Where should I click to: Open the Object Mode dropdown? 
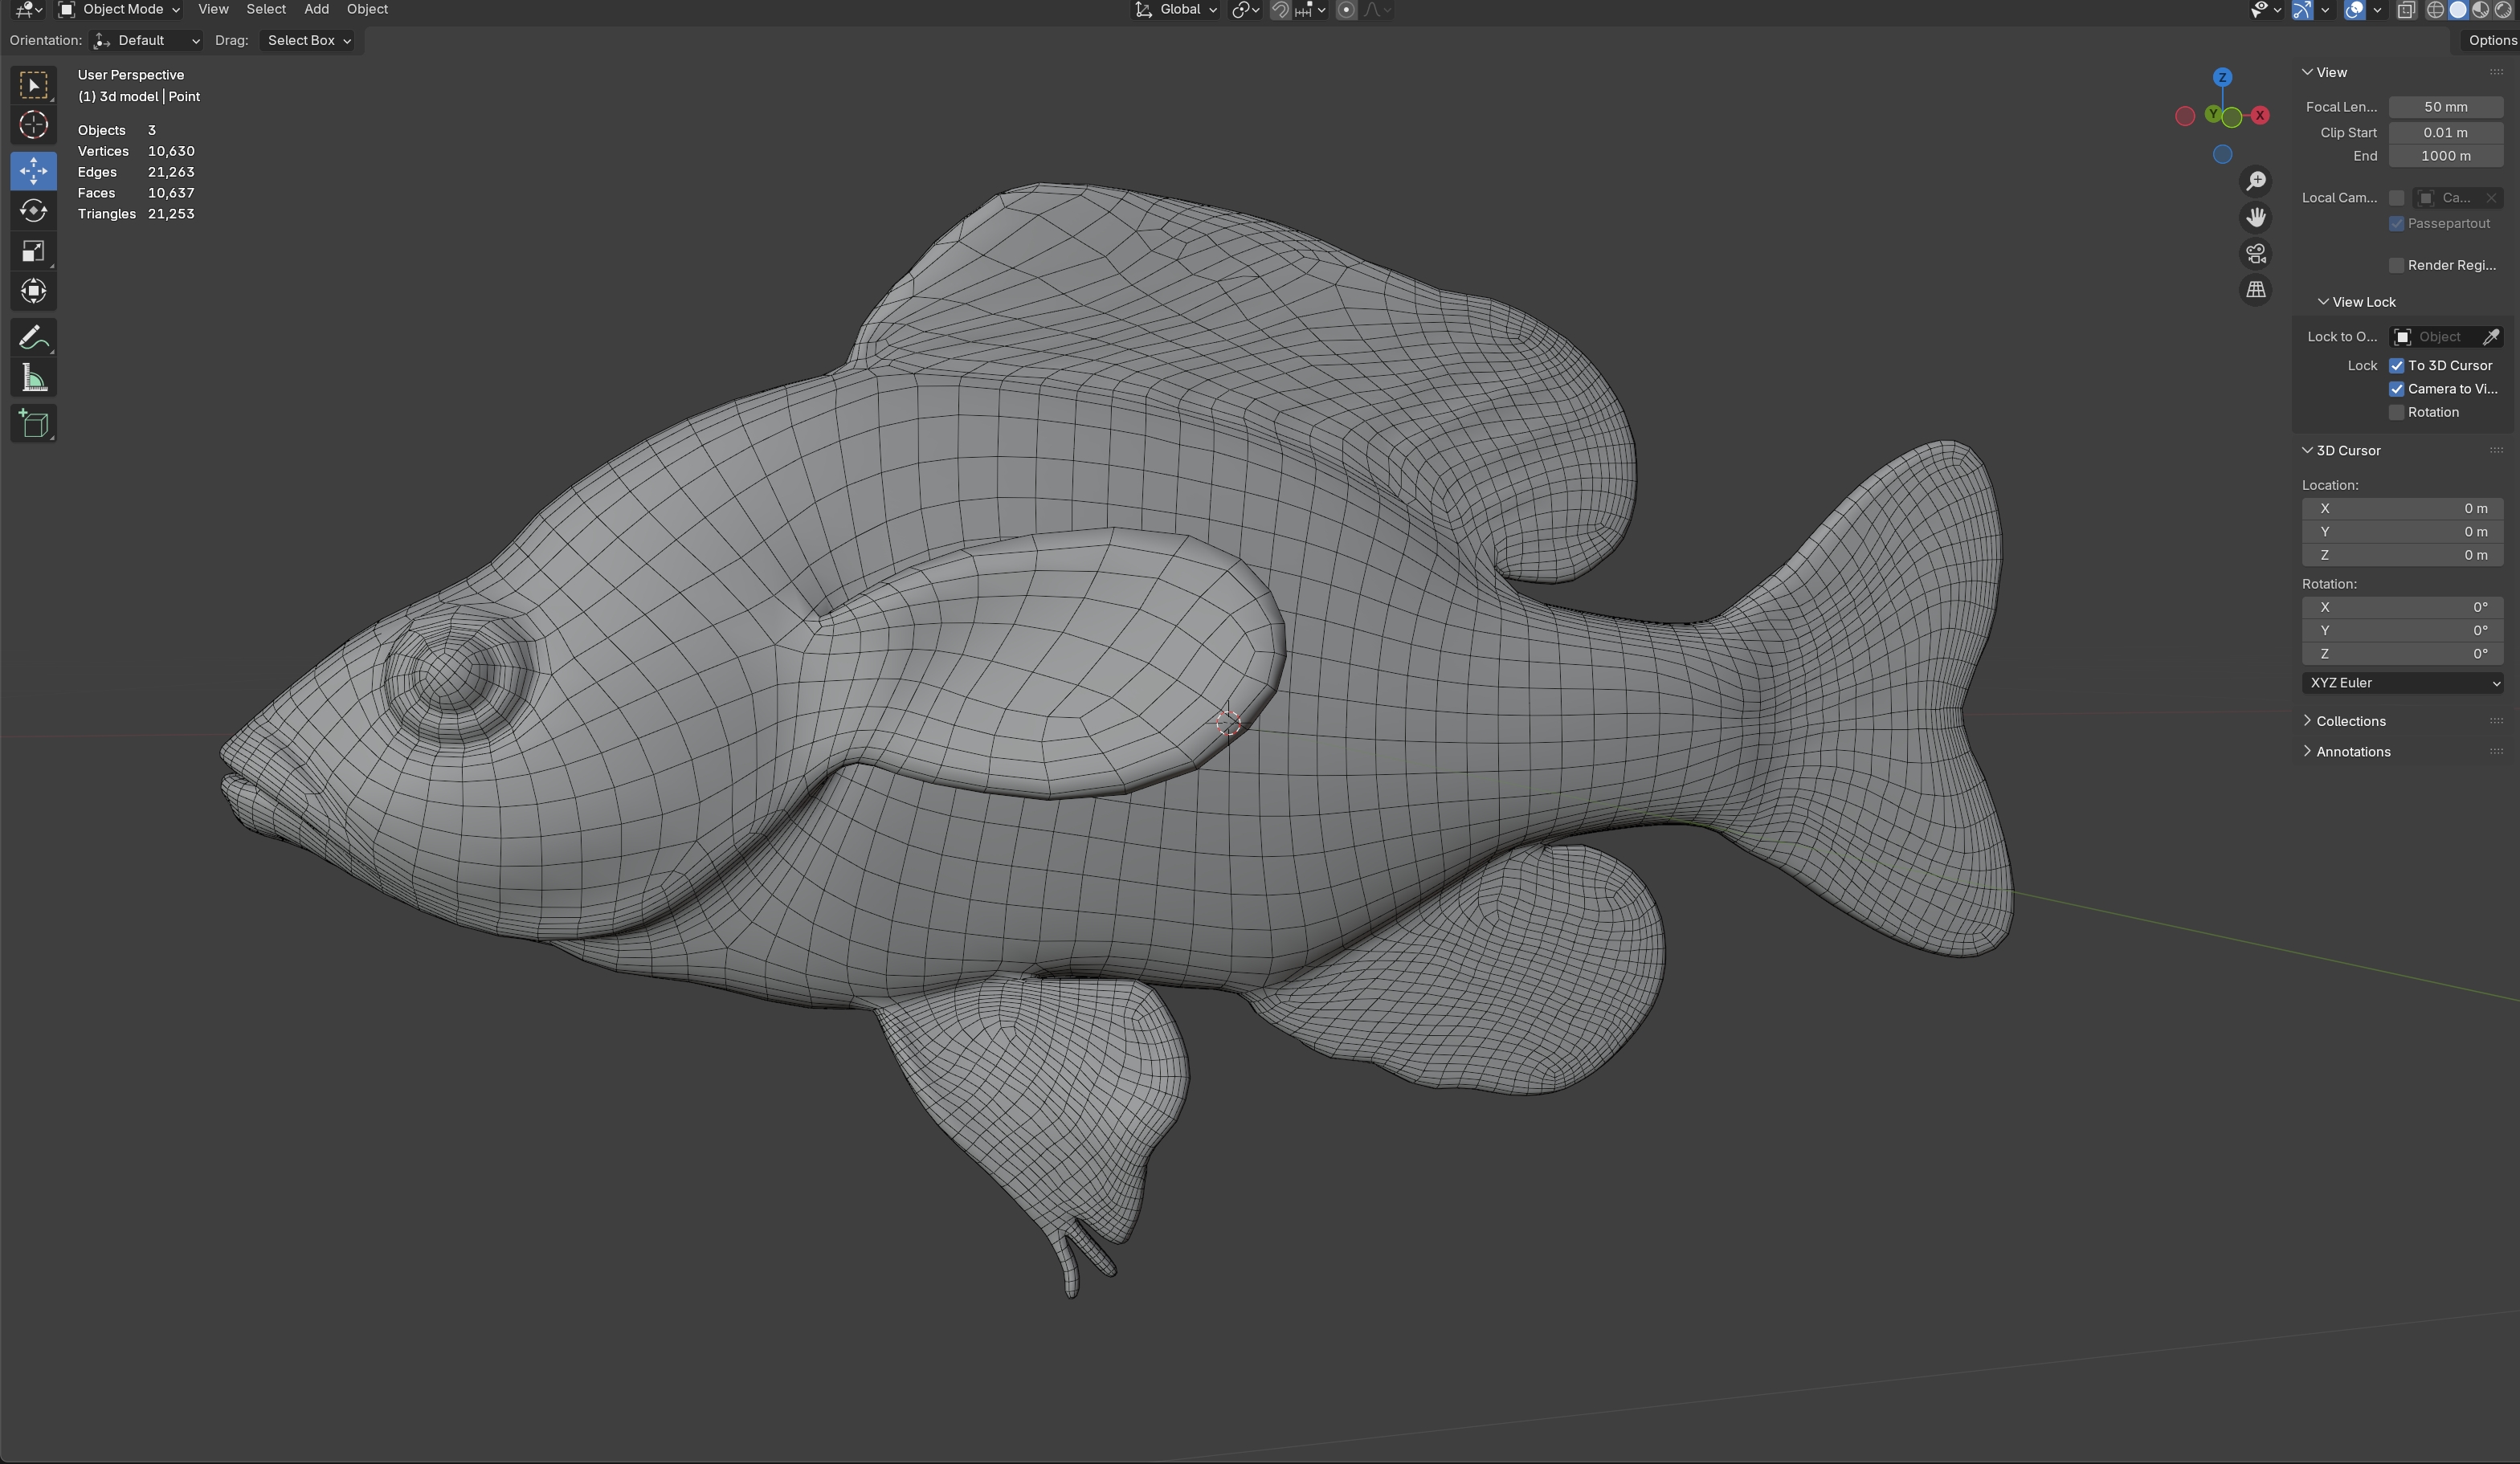click(x=119, y=10)
